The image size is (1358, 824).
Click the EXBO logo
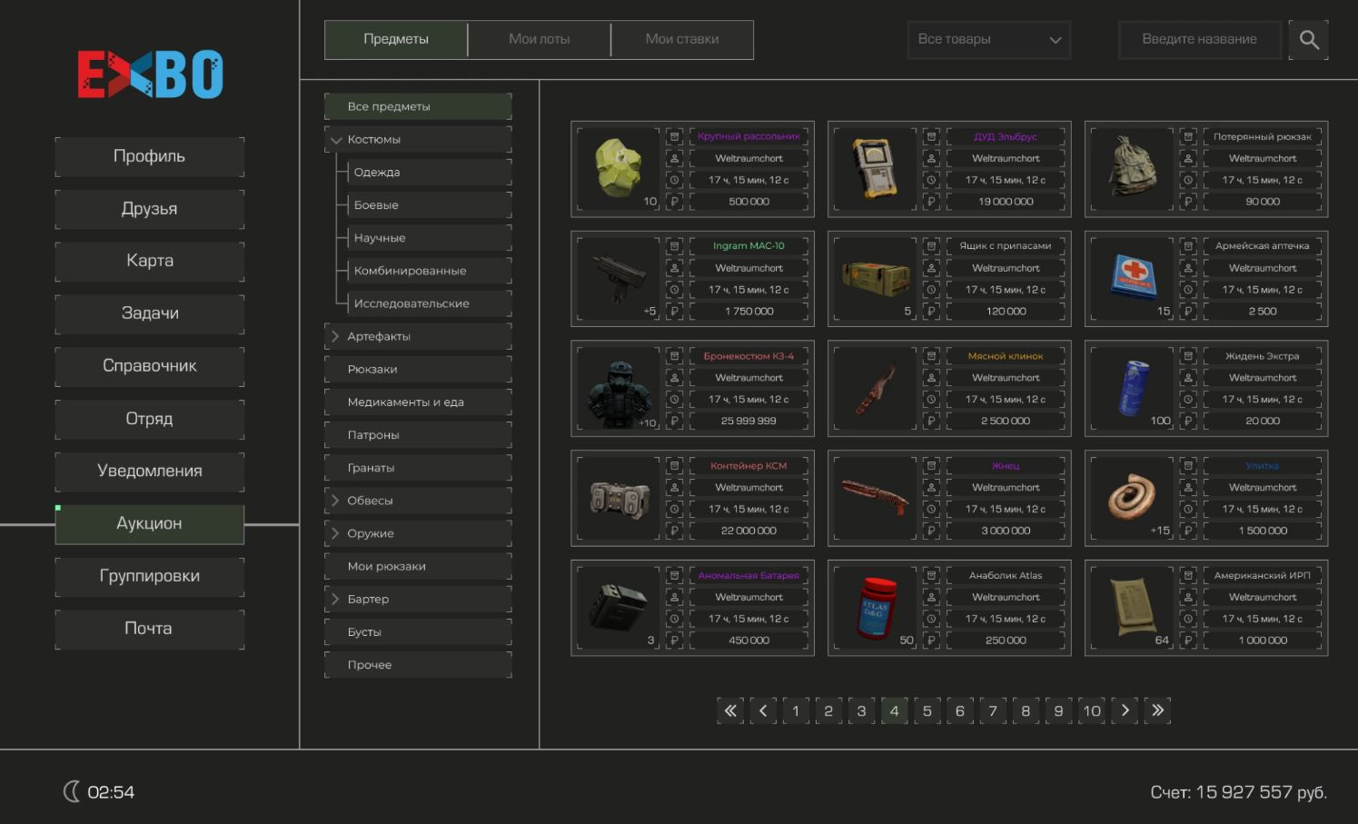[x=150, y=74]
